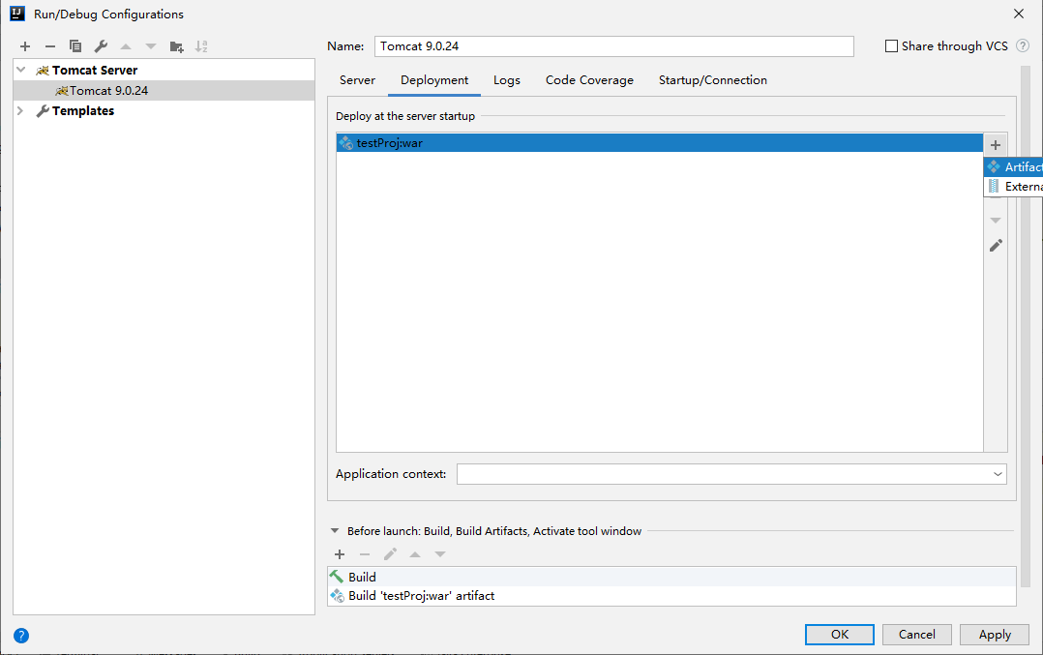Move before launch task up
This screenshot has width=1043, height=655.
[x=415, y=554]
